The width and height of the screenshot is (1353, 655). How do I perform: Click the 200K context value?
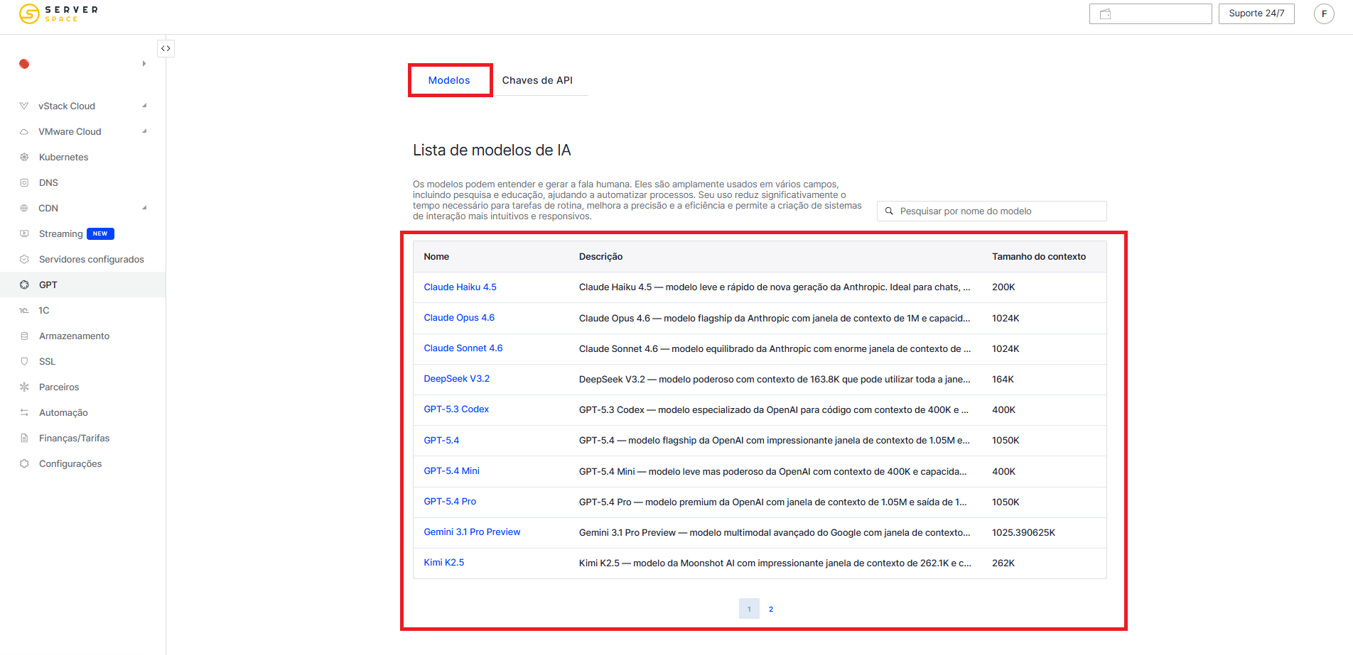(x=1003, y=287)
